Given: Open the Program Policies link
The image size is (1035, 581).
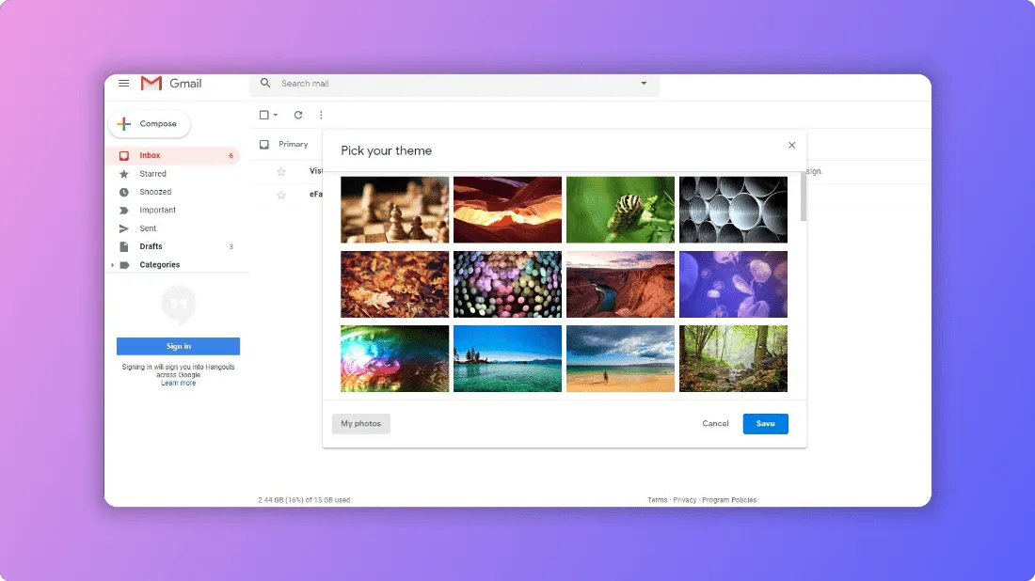Looking at the screenshot, I should 729,500.
